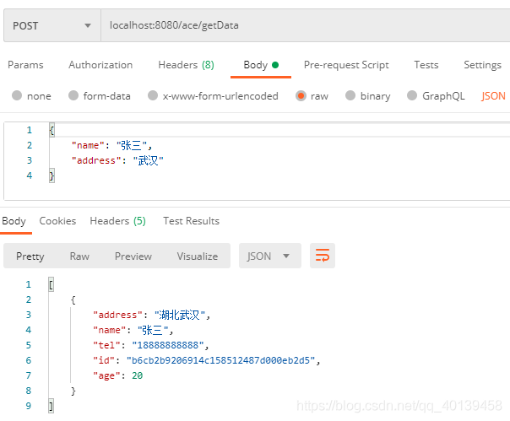Select the none body type radio
Screen dimensions: 510x421
[x=17, y=96]
